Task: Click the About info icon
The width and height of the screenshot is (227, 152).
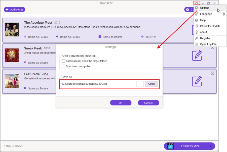Action: (x=196, y=32)
